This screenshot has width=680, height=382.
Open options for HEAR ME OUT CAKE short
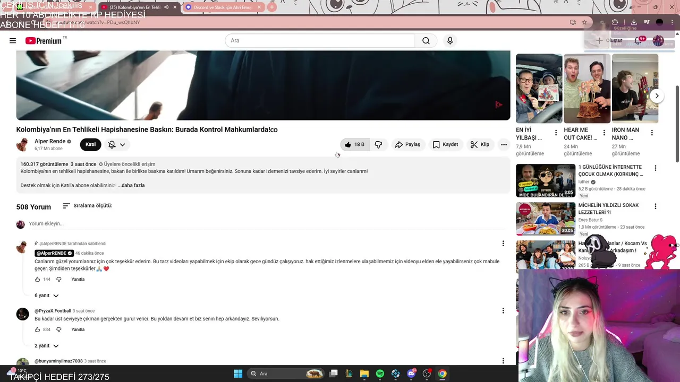(x=603, y=133)
